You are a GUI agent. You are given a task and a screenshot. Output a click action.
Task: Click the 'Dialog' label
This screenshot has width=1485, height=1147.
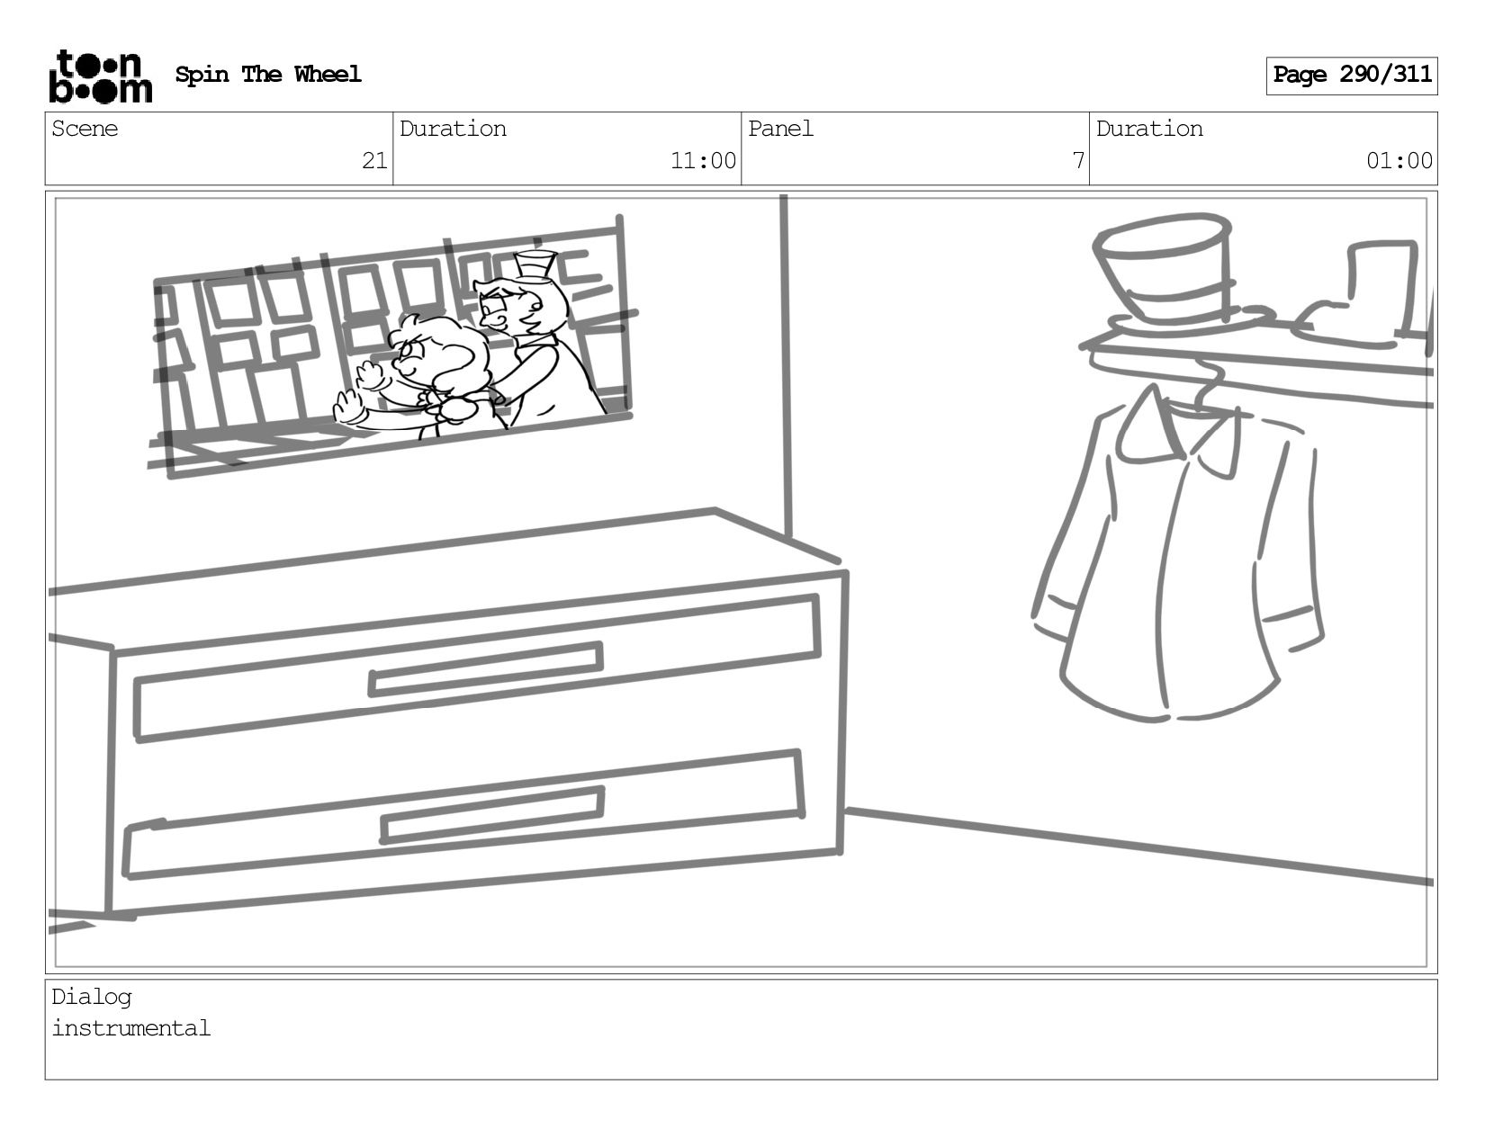tap(92, 997)
